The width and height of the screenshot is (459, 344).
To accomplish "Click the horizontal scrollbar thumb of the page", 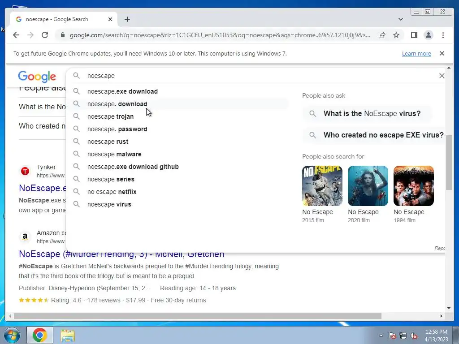I will (198, 316).
